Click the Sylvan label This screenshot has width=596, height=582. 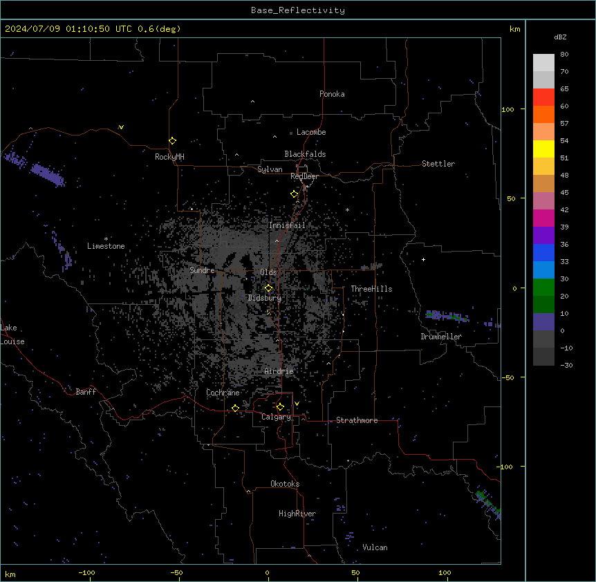pos(270,169)
